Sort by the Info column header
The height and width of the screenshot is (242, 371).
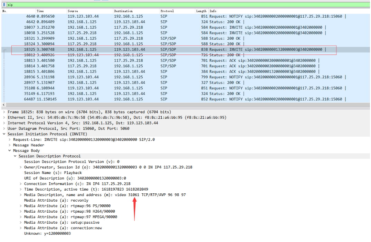click(213, 11)
